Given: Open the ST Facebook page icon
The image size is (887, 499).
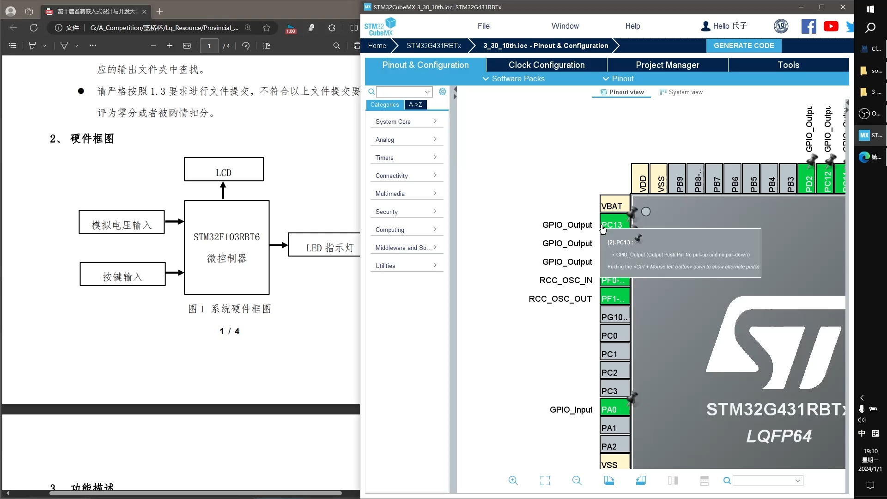Looking at the screenshot, I should click(808, 26).
